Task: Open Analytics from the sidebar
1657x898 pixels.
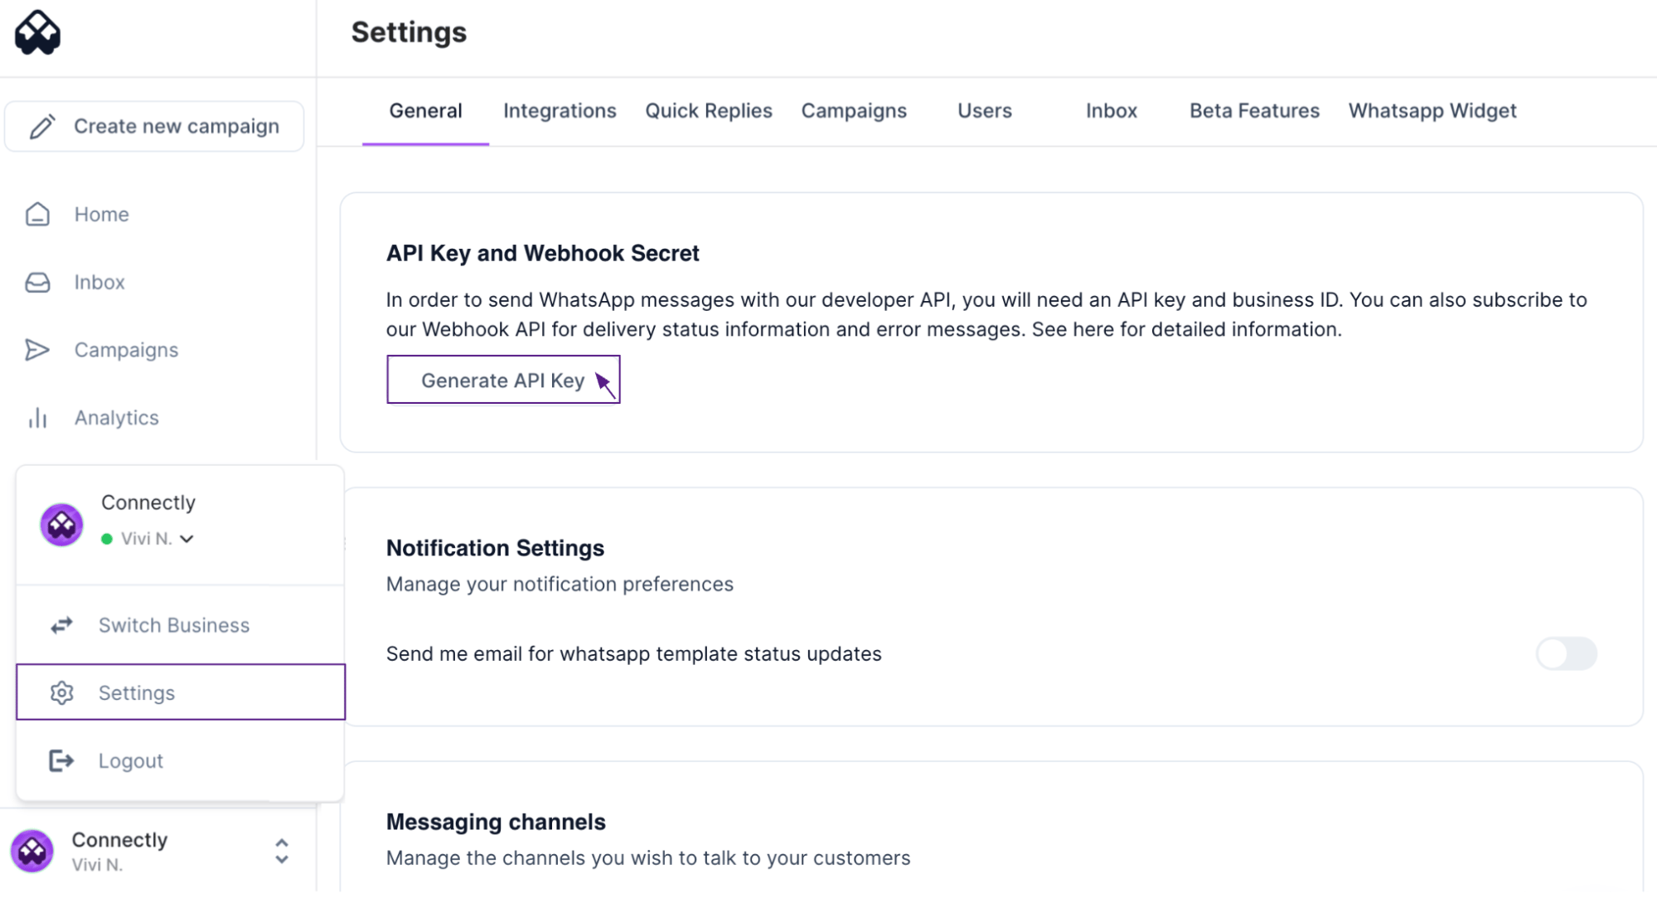Action: 117,418
